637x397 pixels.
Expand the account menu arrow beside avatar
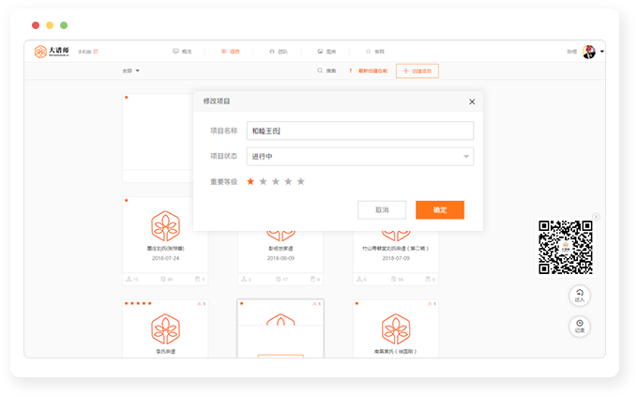(602, 52)
